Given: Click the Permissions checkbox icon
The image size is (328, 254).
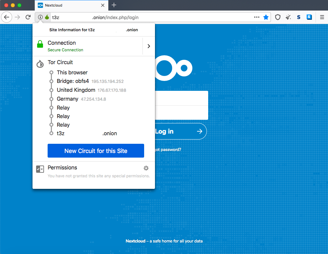Looking at the screenshot, I should tap(40, 169).
